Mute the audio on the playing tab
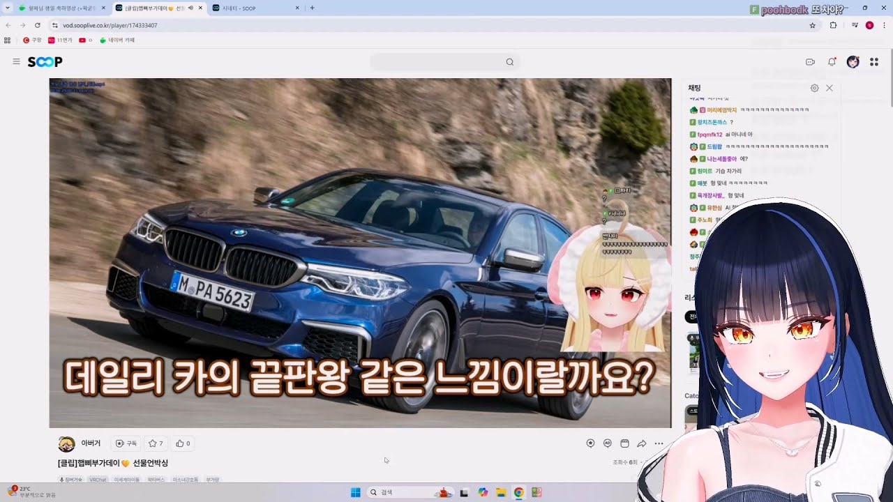Image resolution: width=893 pixels, height=502 pixels. 190,8
